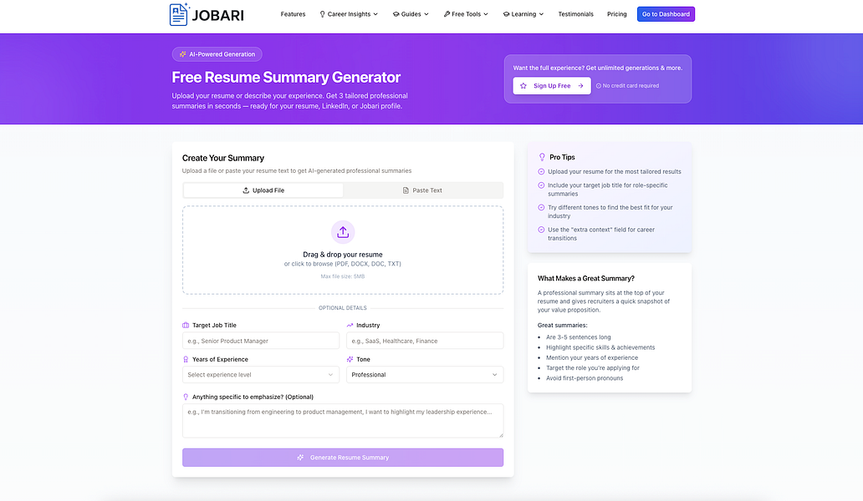This screenshot has width=863, height=501.
Task: Click the sparkles icon next to Tone
Action: pos(349,359)
